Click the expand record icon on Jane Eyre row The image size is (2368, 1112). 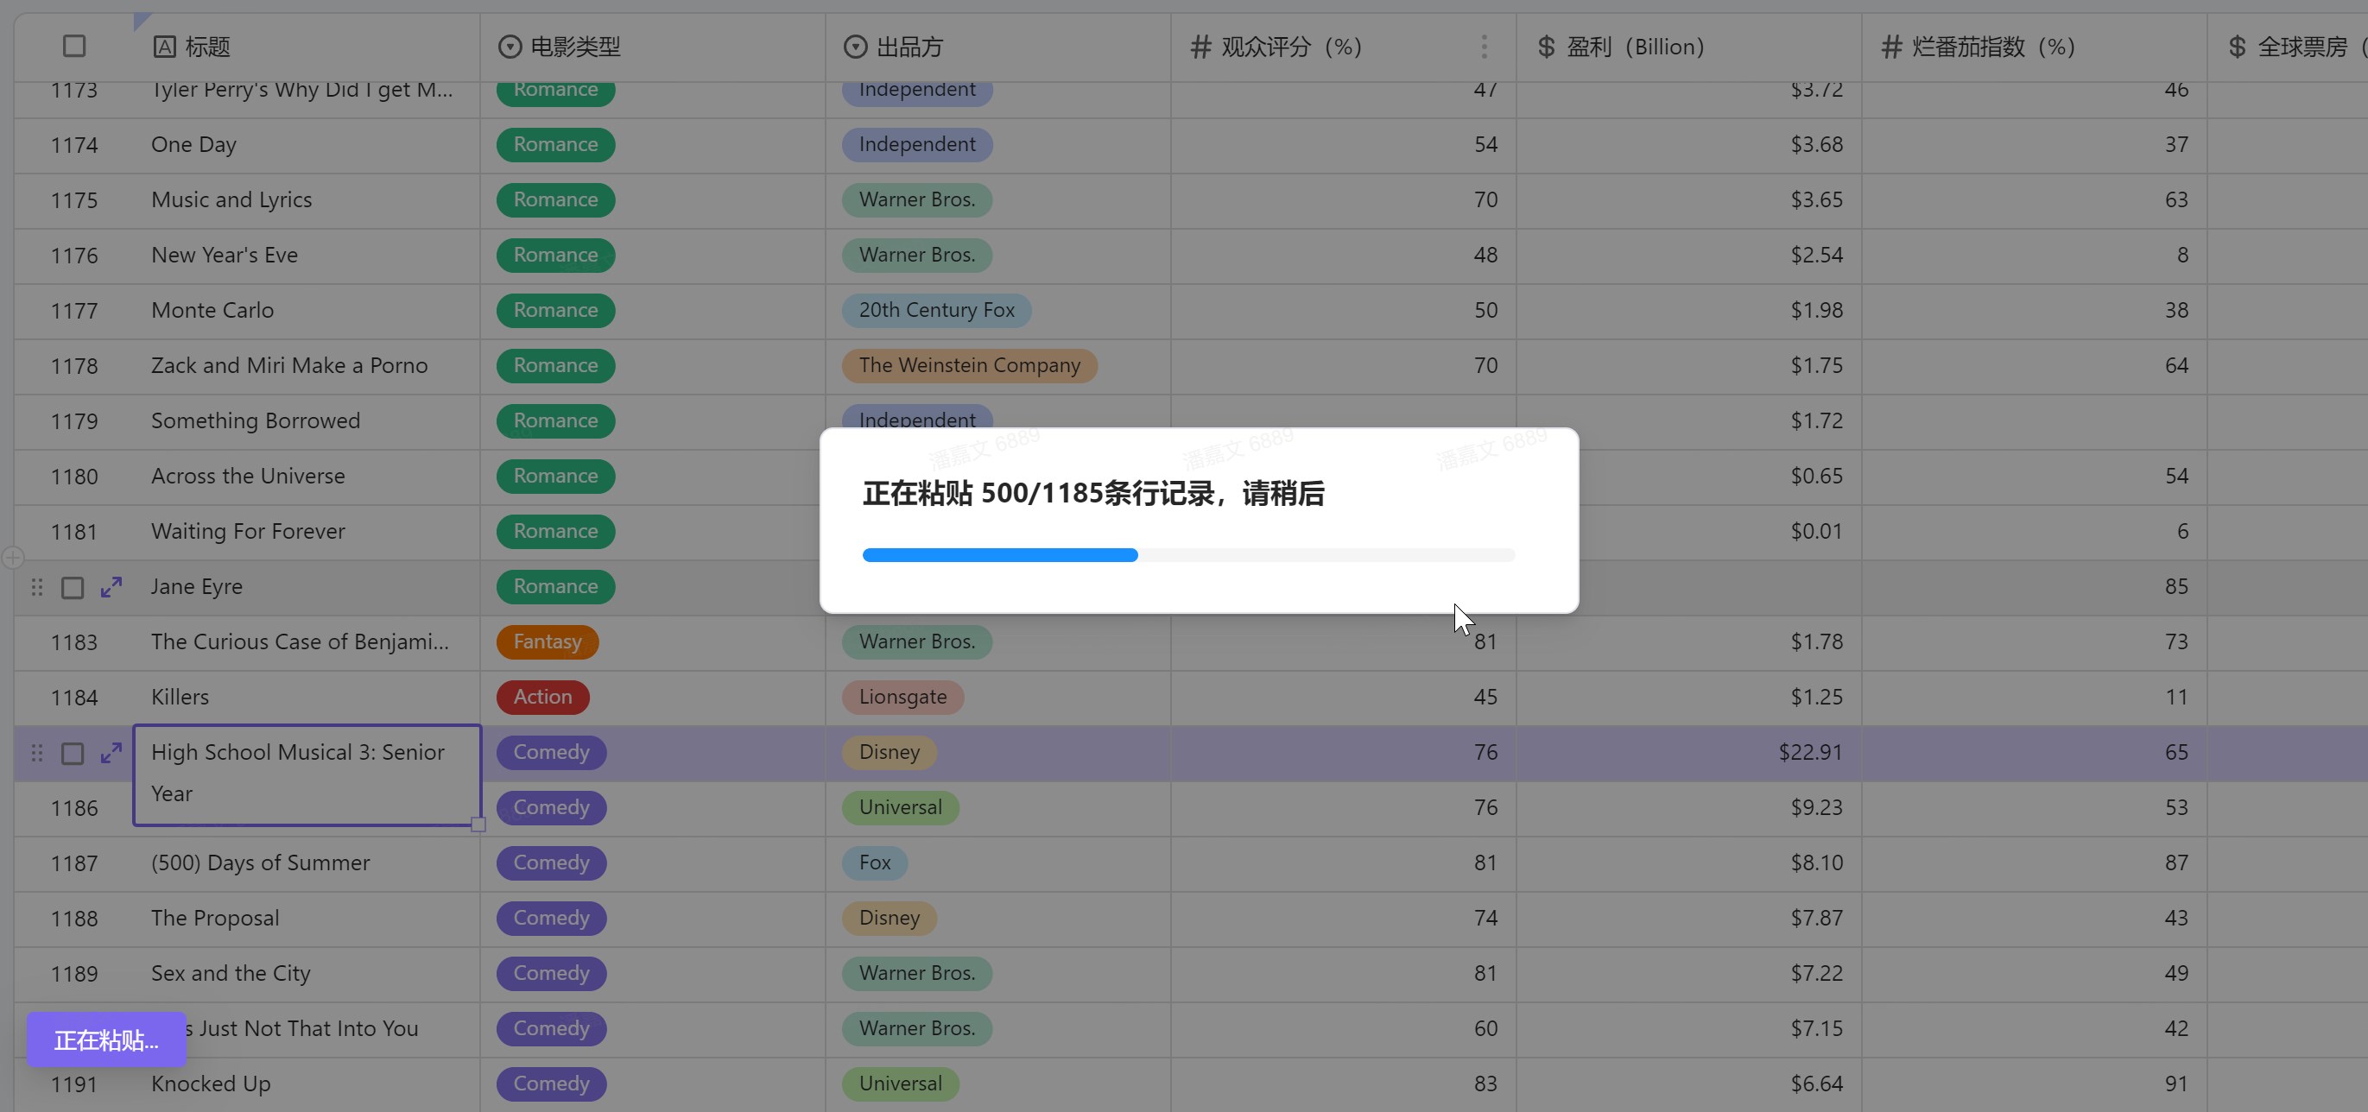tap(111, 587)
